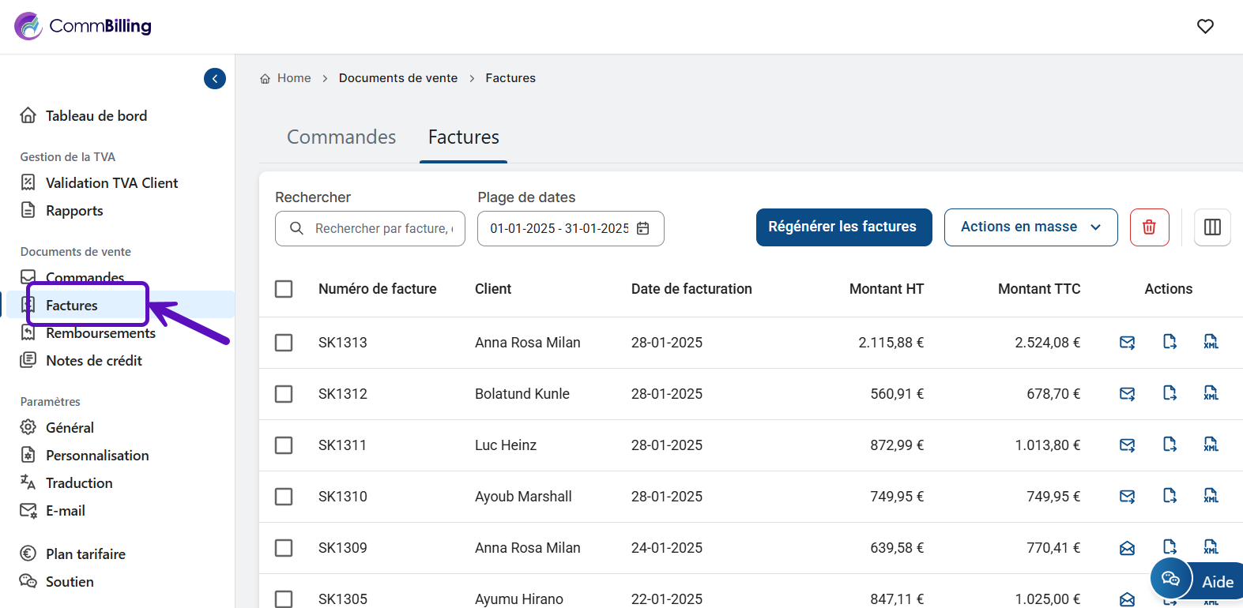Expand the Actions en masse dropdown

[x=1030, y=227]
